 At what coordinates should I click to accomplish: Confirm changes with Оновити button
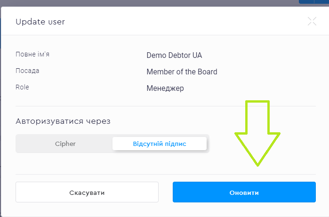click(x=244, y=192)
